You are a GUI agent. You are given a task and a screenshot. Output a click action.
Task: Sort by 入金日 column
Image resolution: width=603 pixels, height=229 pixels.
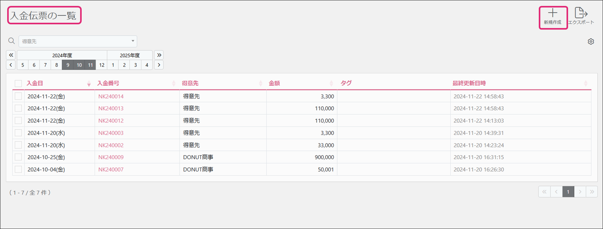point(35,83)
